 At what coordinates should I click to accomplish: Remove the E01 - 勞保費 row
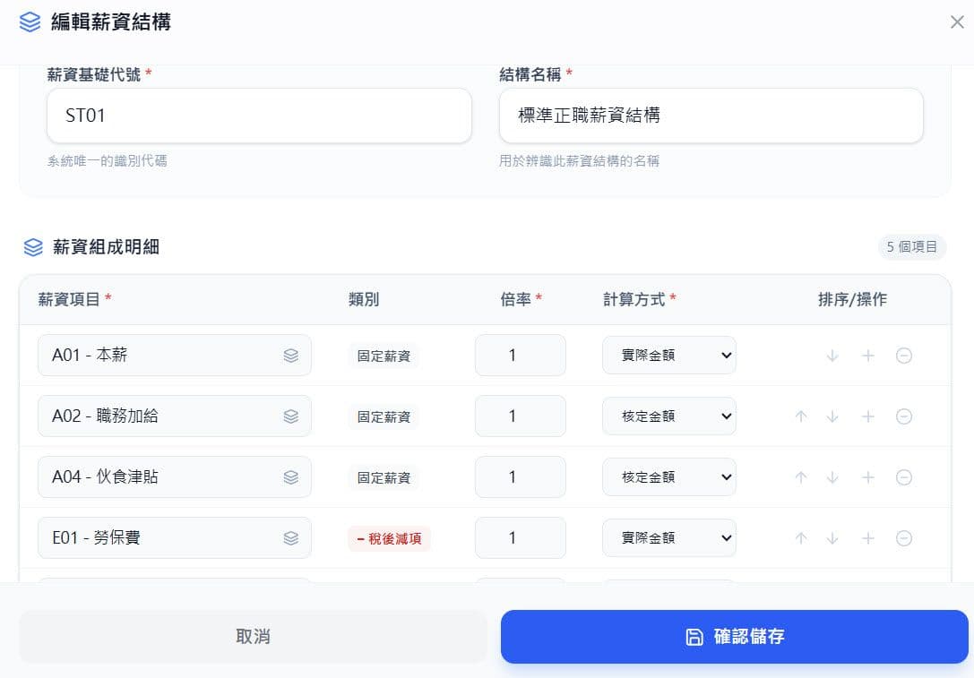[904, 537]
